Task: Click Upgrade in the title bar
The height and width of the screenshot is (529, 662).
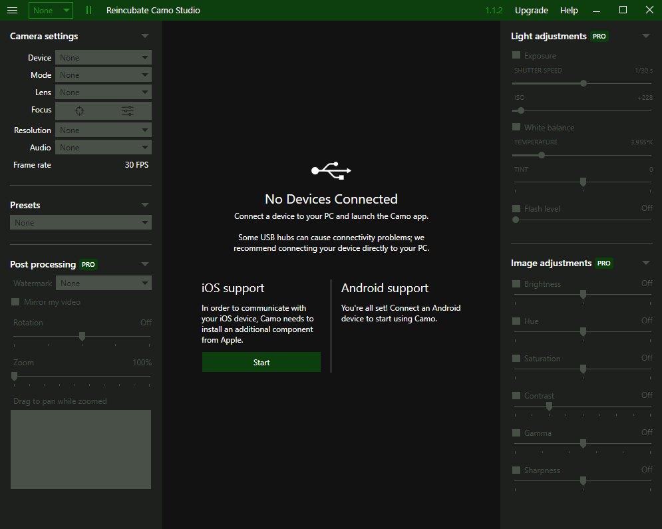Action: (x=532, y=10)
